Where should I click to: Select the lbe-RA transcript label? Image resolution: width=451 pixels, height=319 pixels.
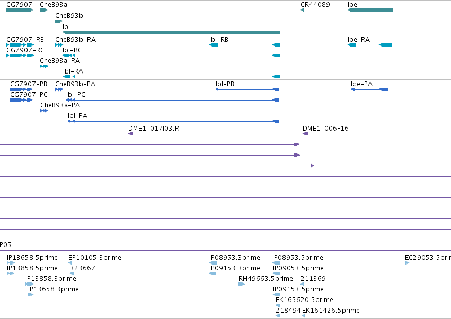point(359,40)
